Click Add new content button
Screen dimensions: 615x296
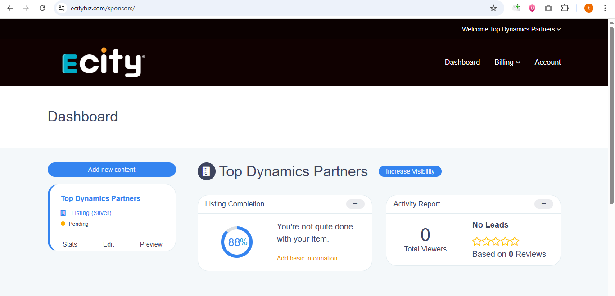pos(112,170)
